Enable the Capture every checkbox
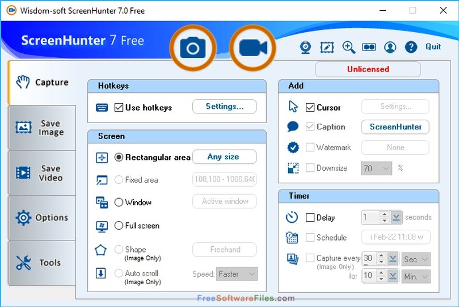The height and width of the screenshot is (307, 459). click(x=310, y=258)
